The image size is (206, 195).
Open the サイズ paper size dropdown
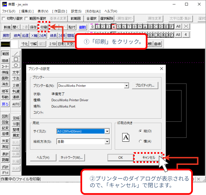tap(107, 131)
